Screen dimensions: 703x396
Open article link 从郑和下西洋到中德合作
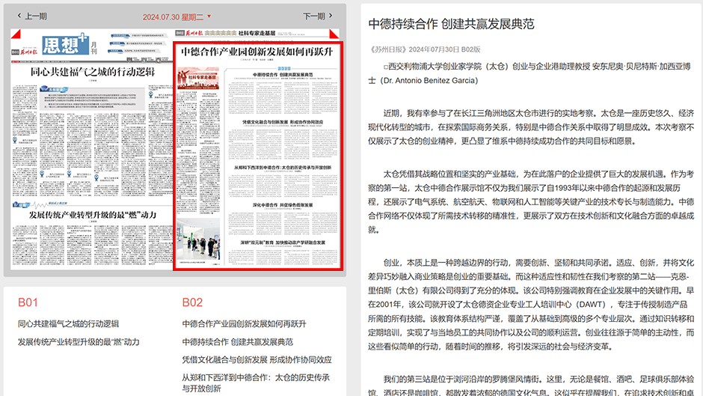pos(256,383)
